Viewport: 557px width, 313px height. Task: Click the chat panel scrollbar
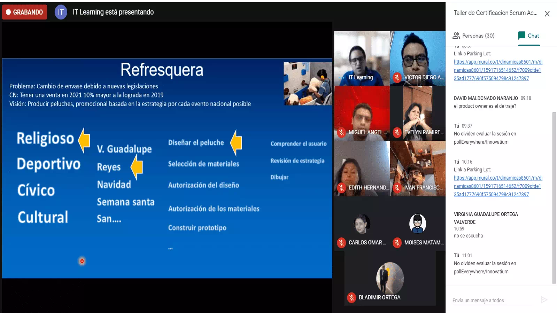(x=554, y=198)
